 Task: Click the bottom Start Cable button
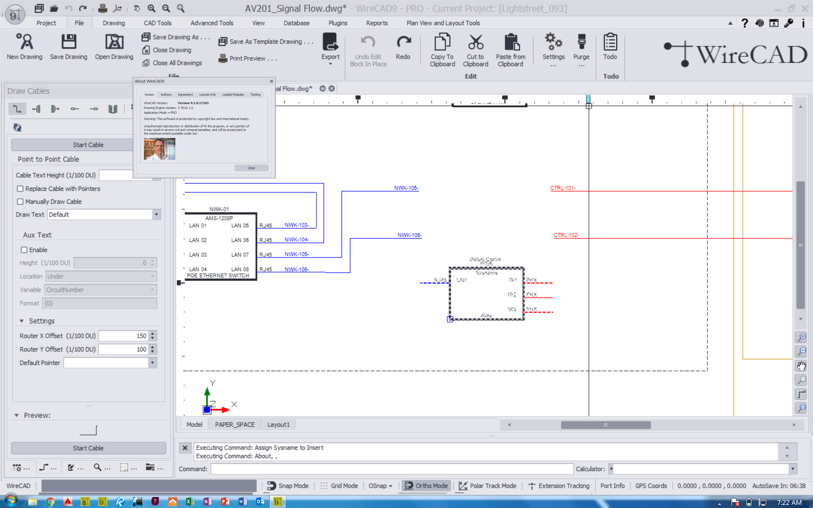click(x=88, y=448)
